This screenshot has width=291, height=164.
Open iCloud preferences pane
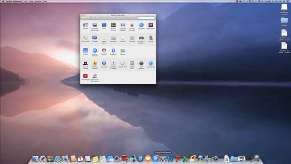[x=85, y=51]
